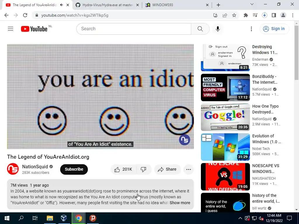Start voice search with the microphone icon
This screenshot has height=224, width=299.
click(218, 29)
